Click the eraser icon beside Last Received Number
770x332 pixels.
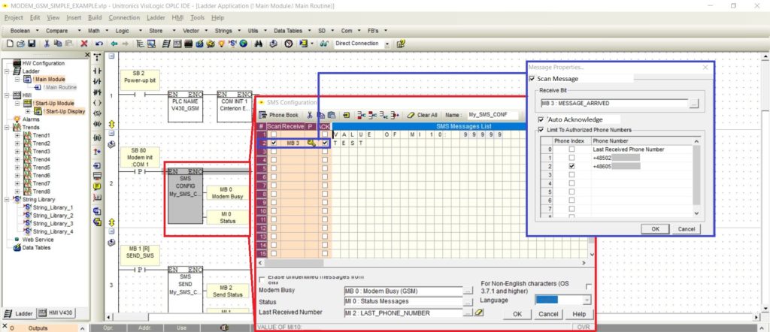click(x=479, y=312)
